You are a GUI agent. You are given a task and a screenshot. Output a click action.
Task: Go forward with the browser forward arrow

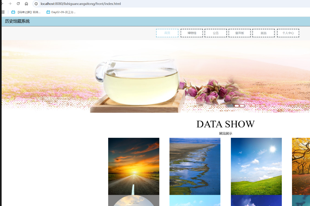(x=10, y=4)
